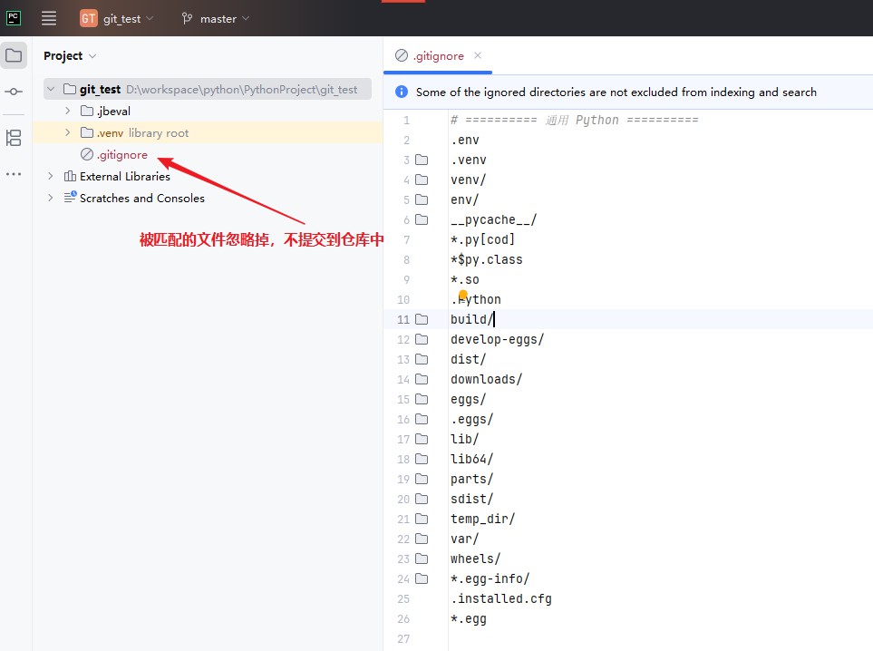Open the master branch dropdown
873x651 pixels.
tap(216, 19)
